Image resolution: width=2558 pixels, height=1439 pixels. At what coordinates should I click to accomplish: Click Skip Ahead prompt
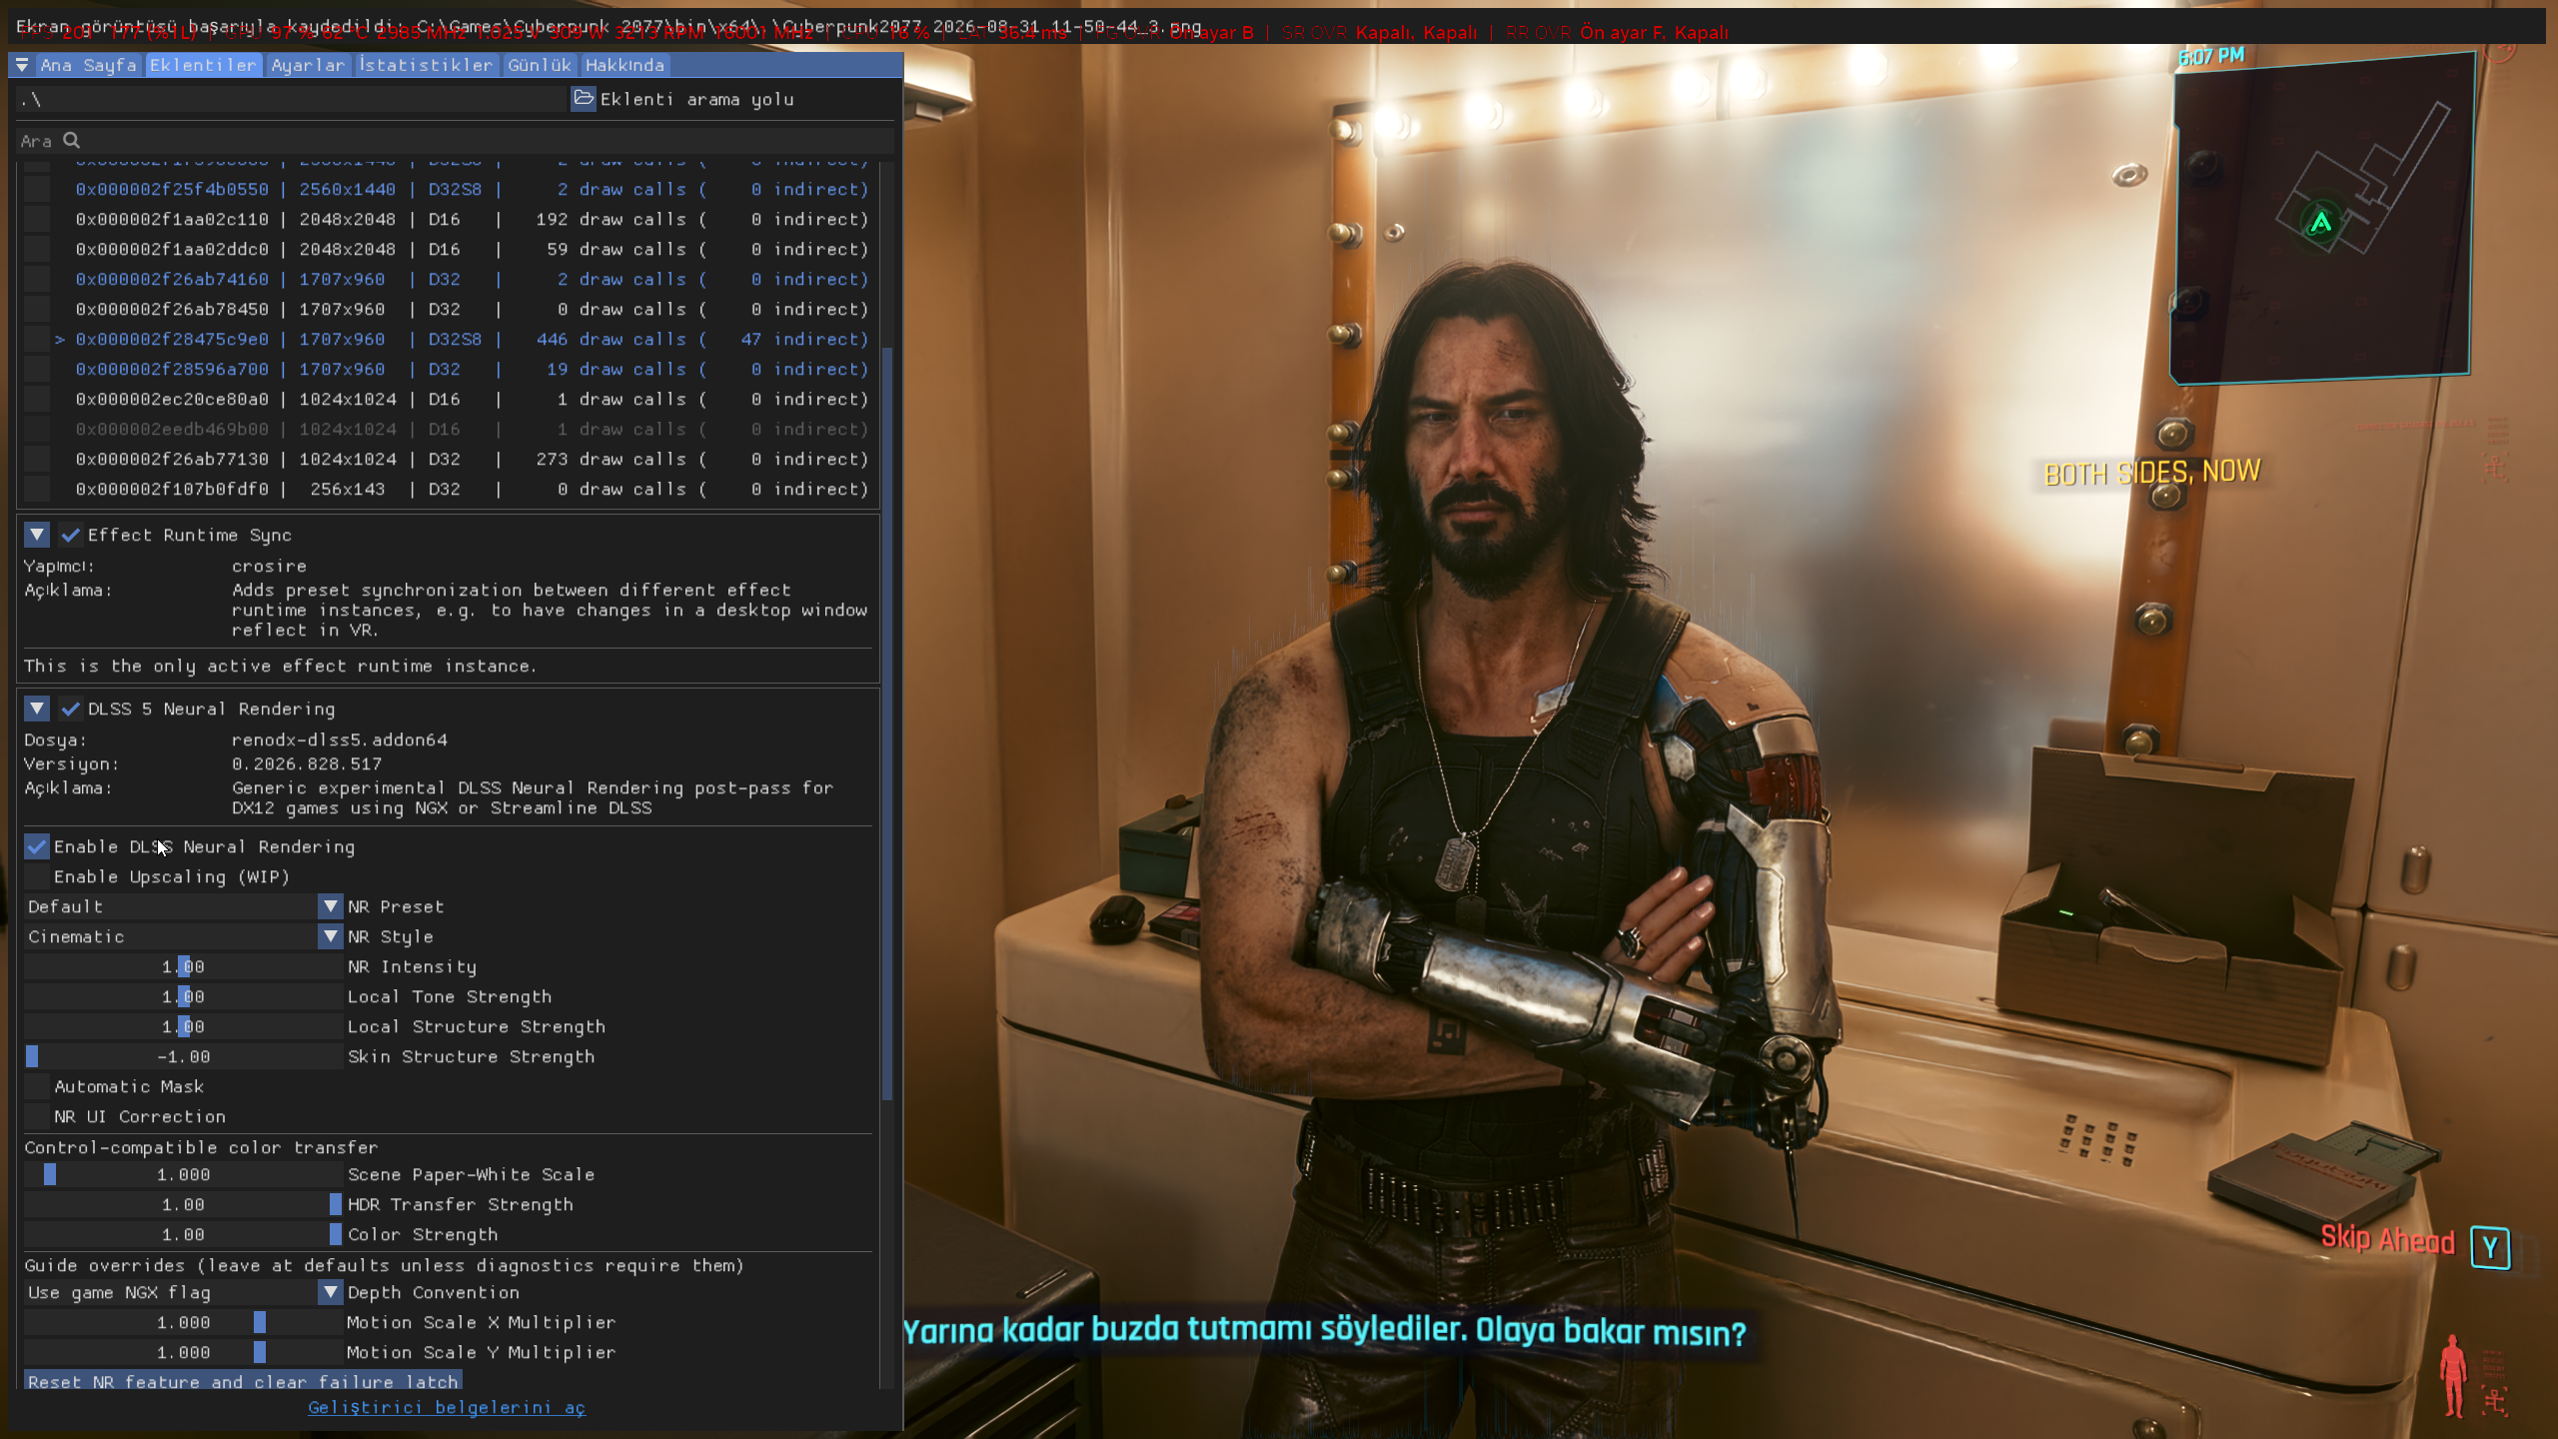click(2387, 1240)
